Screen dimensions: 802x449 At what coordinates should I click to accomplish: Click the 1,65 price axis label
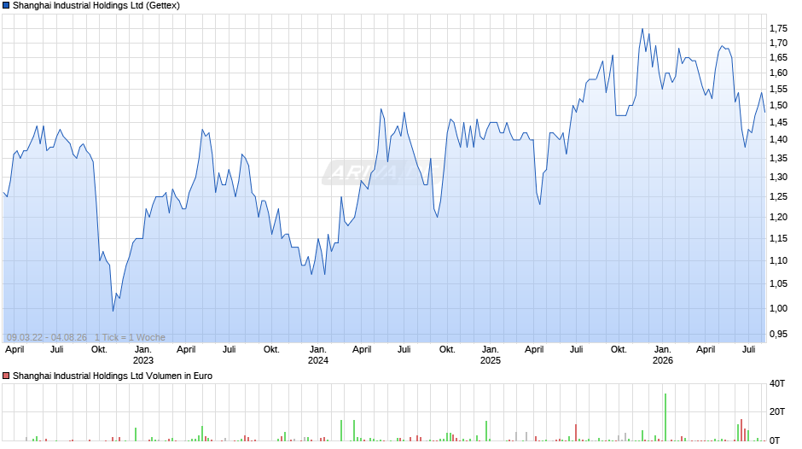[778, 58]
